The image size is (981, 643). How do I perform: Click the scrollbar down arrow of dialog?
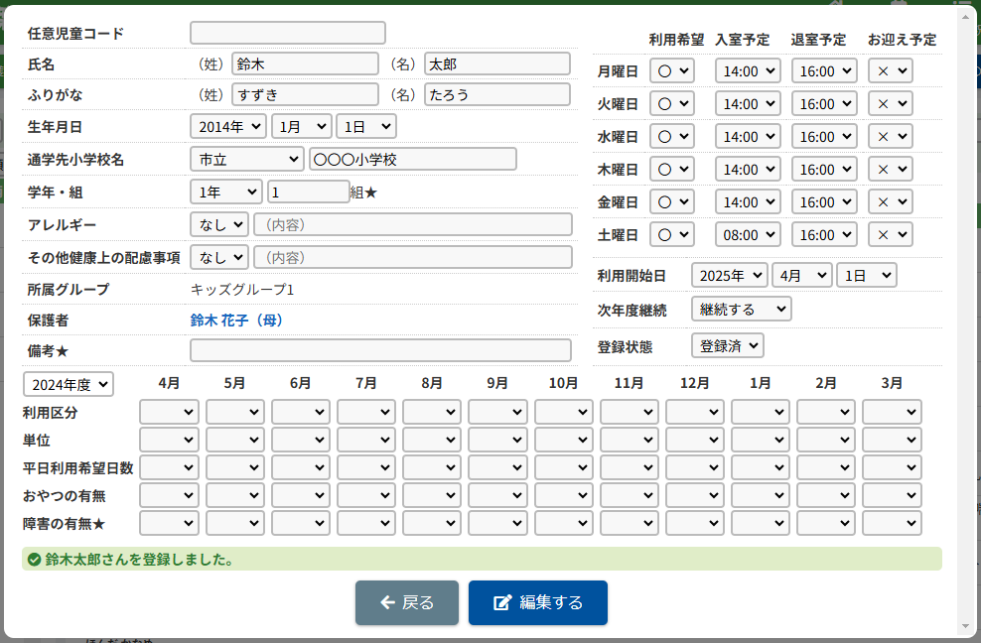[967, 626]
